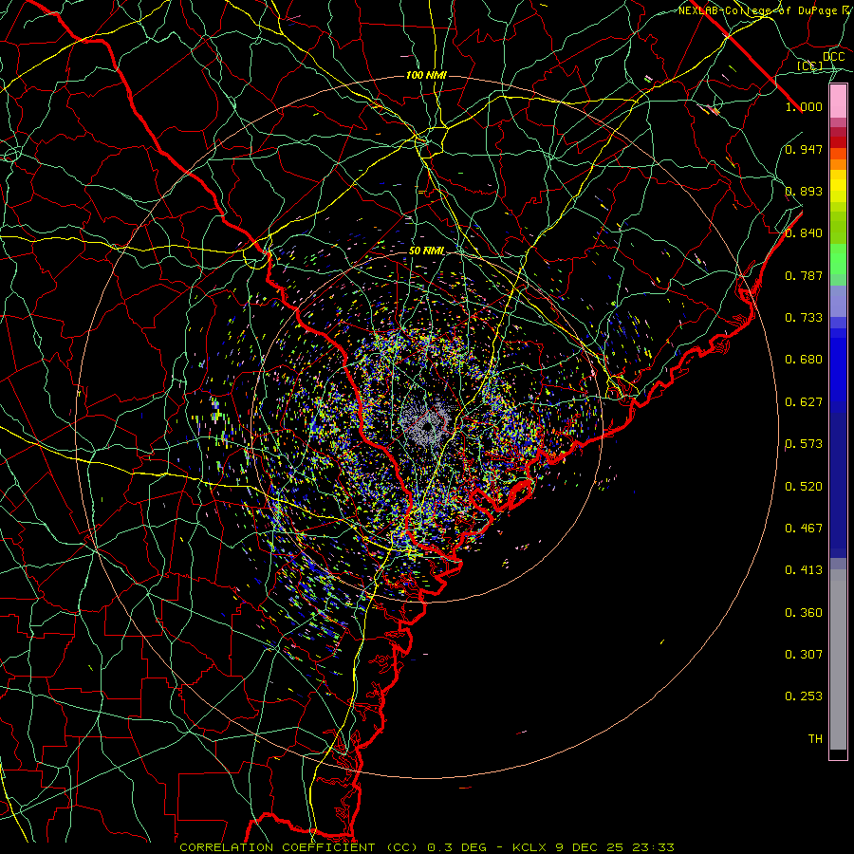Click the 0.787 legend value
The width and height of the screenshot is (854, 854).
pyautogui.click(x=804, y=275)
